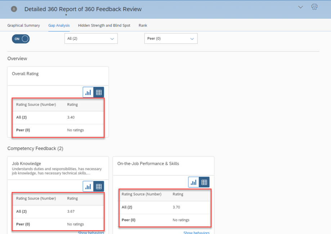
Task: Show Overall Rating as bar chart
Action: point(88,92)
